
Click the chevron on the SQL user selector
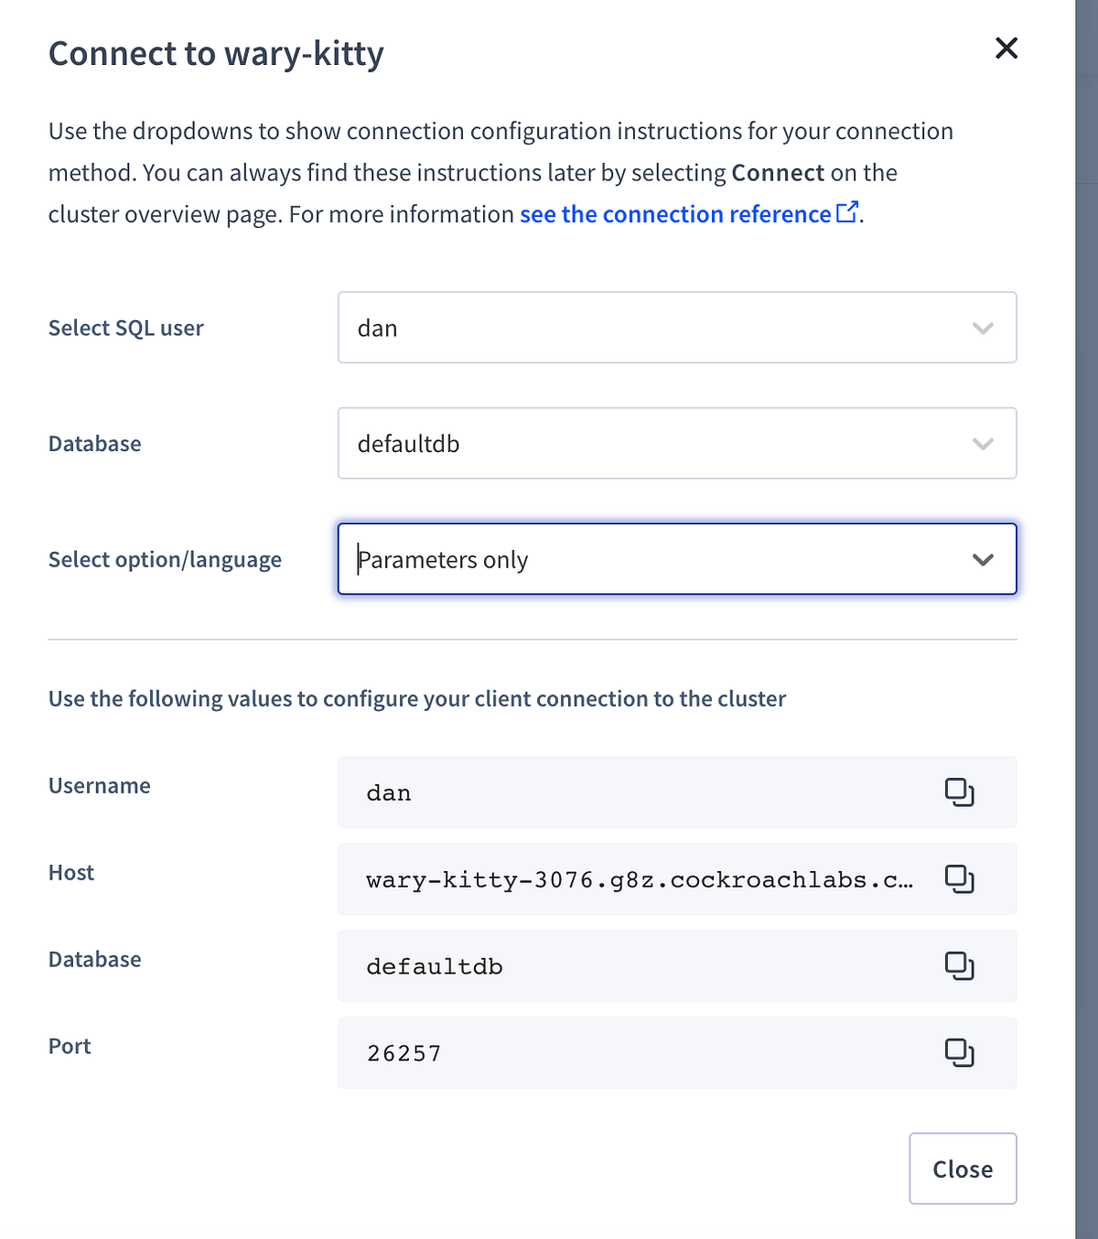click(984, 328)
